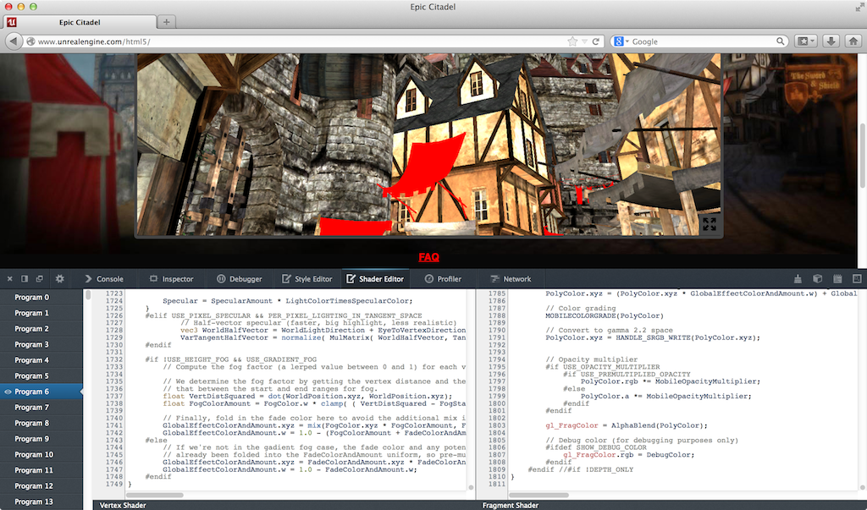Select Program 2 in shader list
This screenshot has width=867, height=510.
pos(41,329)
